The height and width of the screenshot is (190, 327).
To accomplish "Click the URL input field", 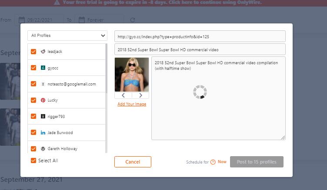I will 200,36.
